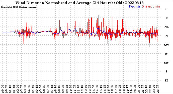Click the 21:35 time axis label

point(142,89)
